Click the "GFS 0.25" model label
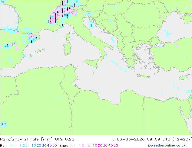 [x=65, y=139]
